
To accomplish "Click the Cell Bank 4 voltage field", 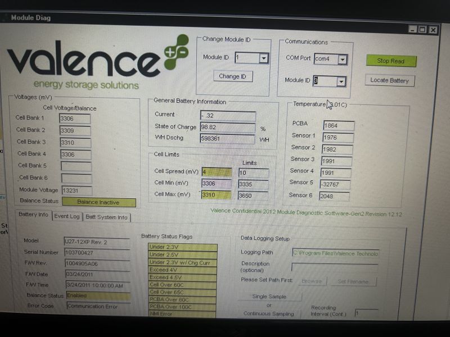I will pyautogui.click(x=76, y=154).
